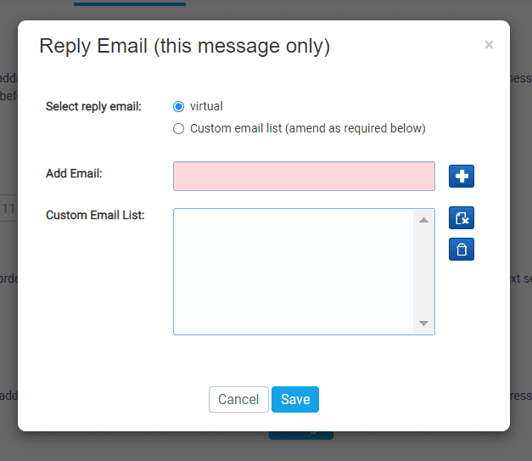Choose the Custom email list radio option

(178, 129)
